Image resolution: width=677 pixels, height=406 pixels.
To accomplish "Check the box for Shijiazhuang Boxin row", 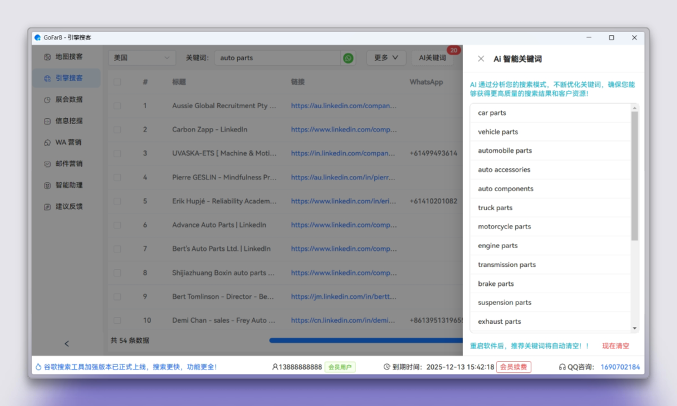I will (x=117, y=273).
